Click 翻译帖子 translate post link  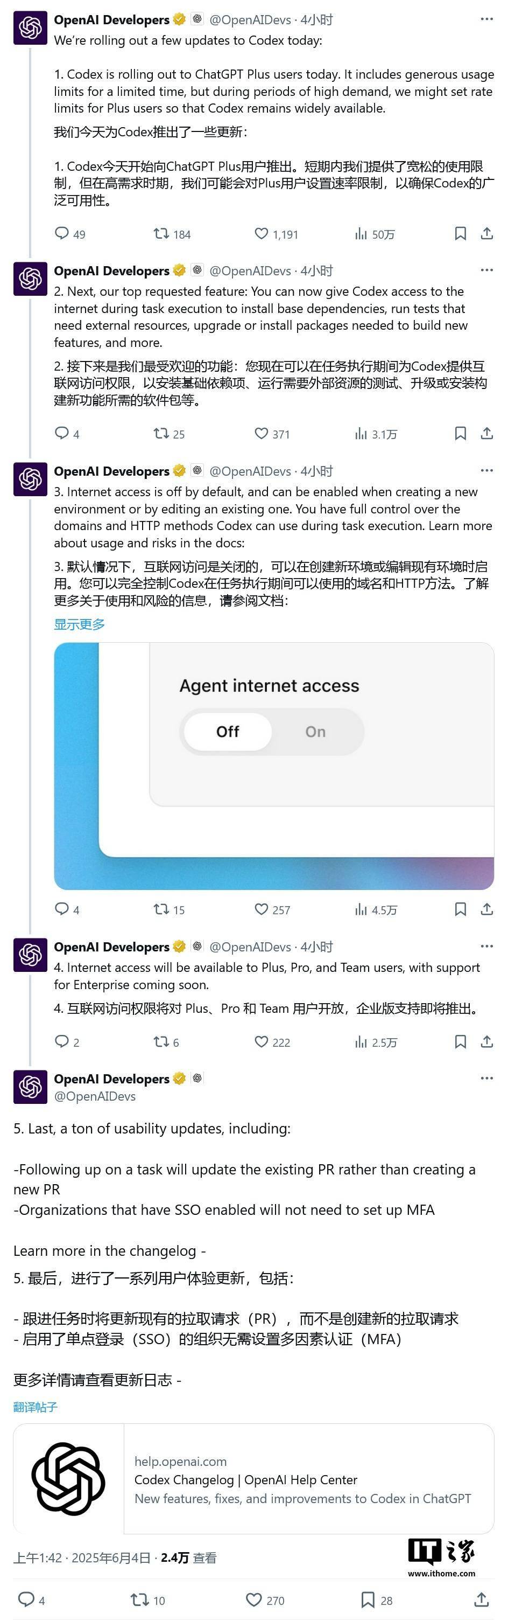point(35,1407)
